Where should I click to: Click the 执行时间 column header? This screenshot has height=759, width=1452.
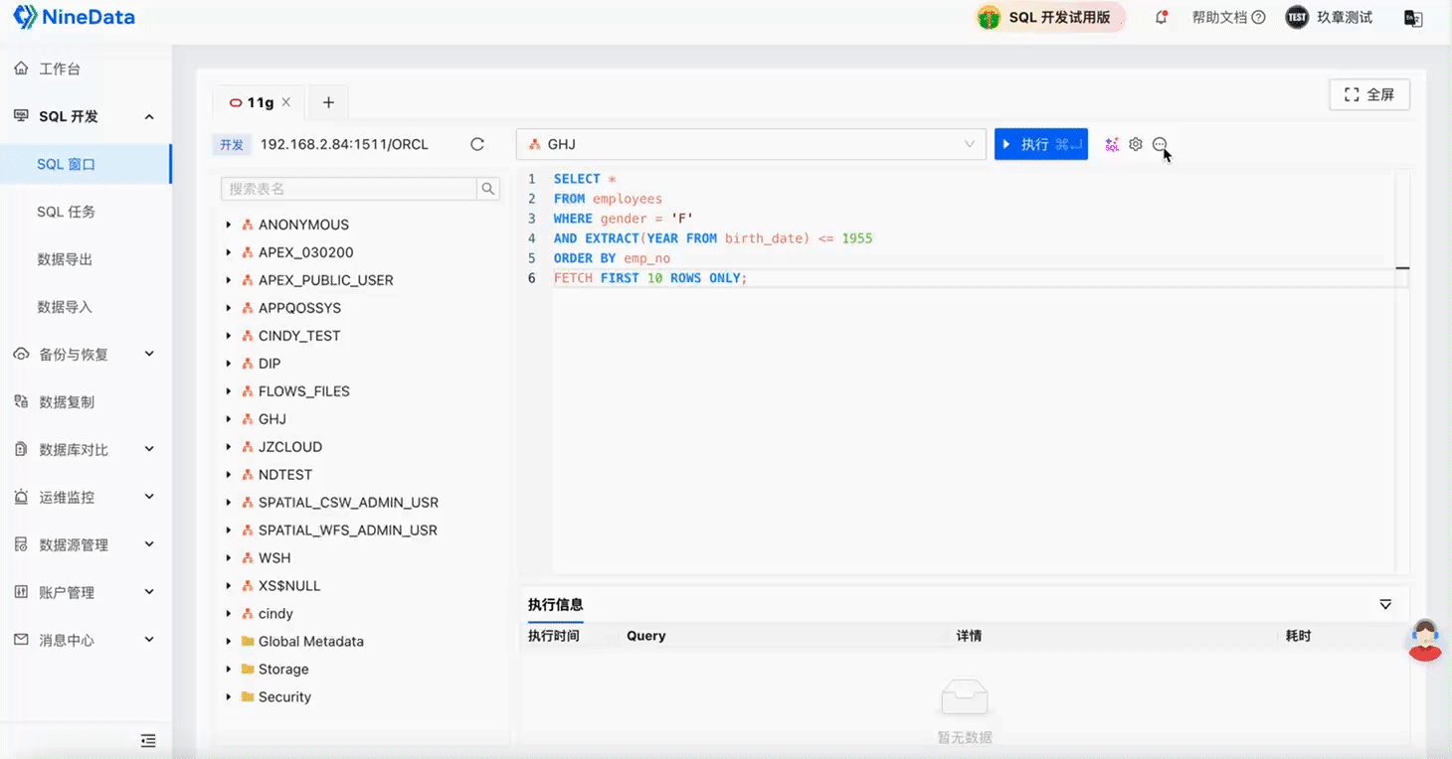pyautogui.click(x=554, y=636)
